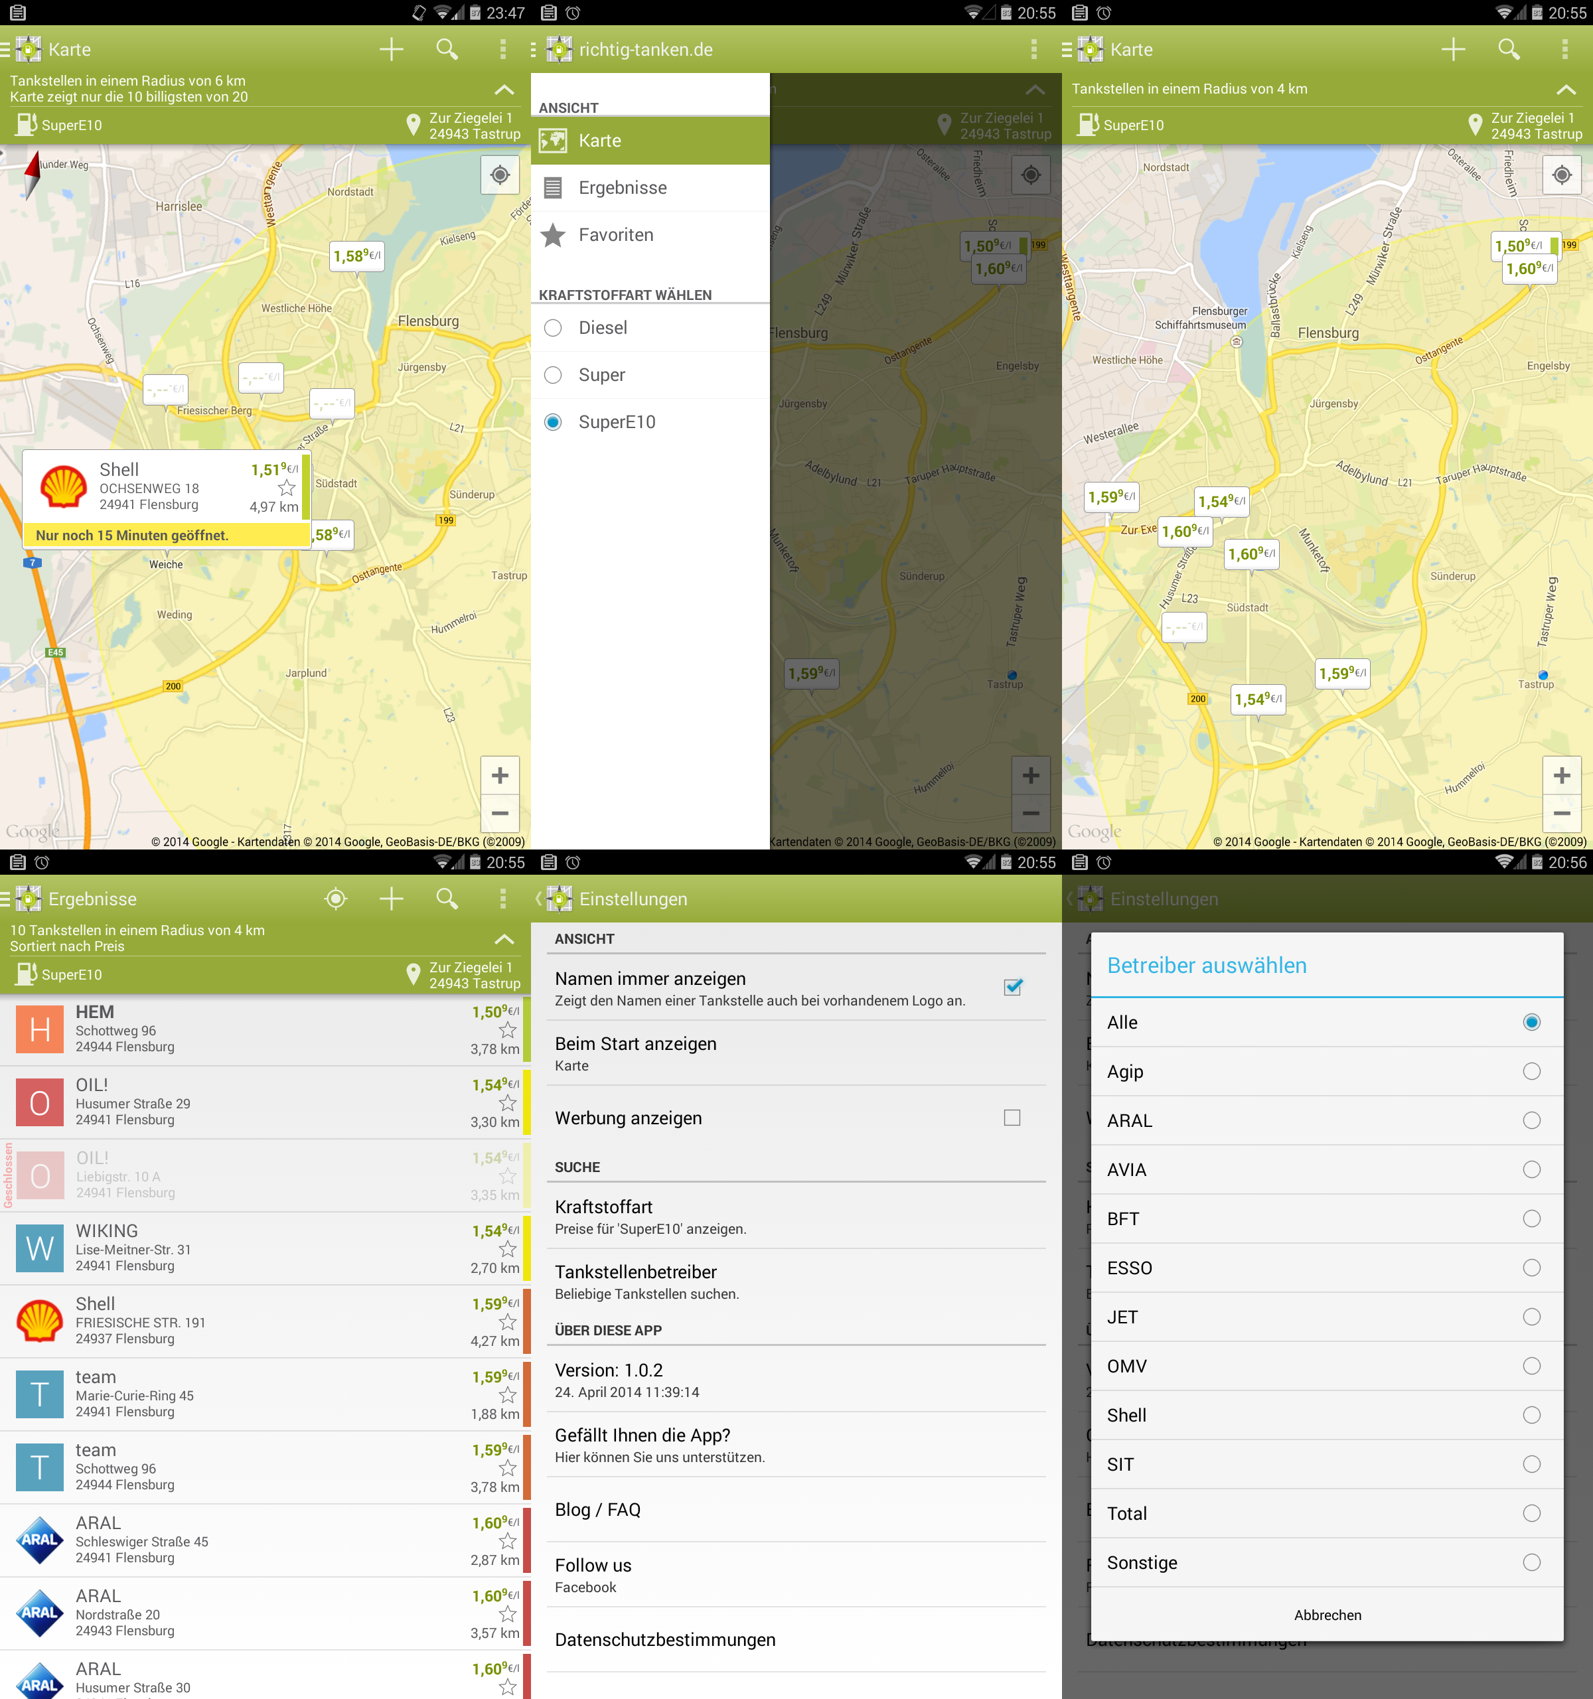This screenshot has height=1699, width=1593.
Task: Select ARAL operator radio button
Action: point(1531,1120)
